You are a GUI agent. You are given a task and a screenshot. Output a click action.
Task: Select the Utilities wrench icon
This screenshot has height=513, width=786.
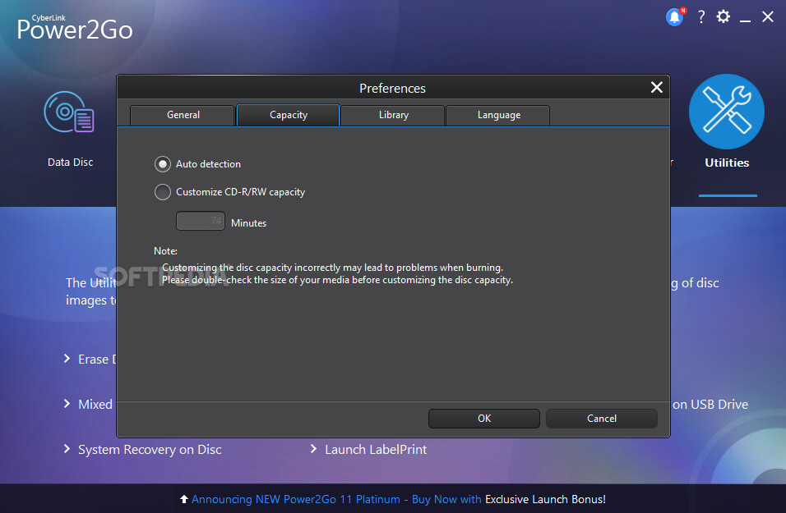726,112
